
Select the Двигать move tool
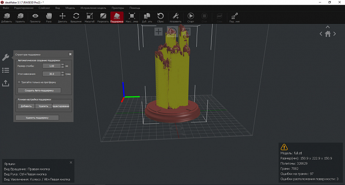(62, 18)
